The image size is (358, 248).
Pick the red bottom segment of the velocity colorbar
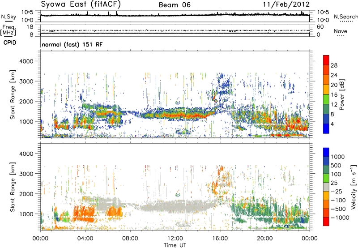[x=326, y=222]
